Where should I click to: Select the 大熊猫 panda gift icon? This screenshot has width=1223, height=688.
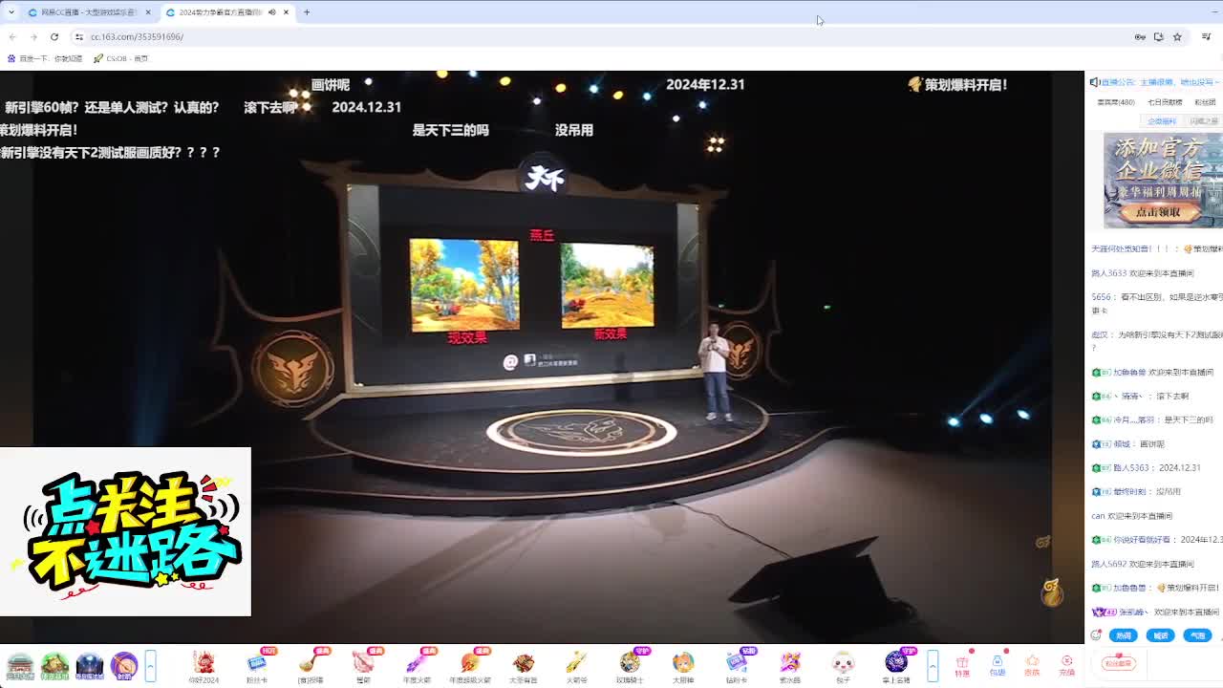(683, 662)
